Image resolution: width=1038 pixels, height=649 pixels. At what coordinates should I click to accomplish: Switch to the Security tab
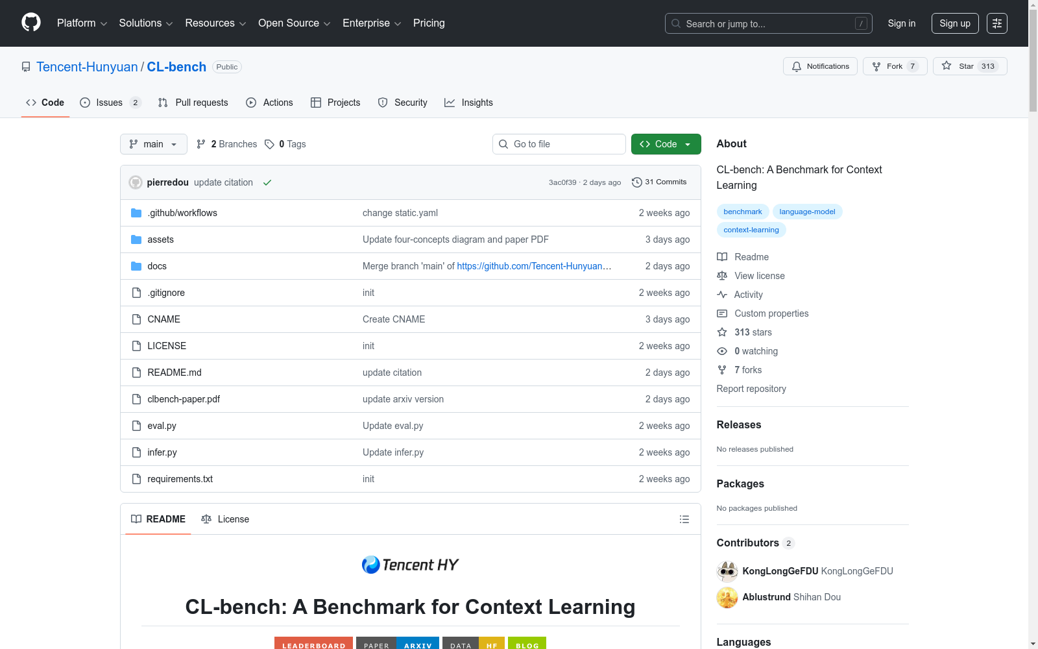coord(403,103)
